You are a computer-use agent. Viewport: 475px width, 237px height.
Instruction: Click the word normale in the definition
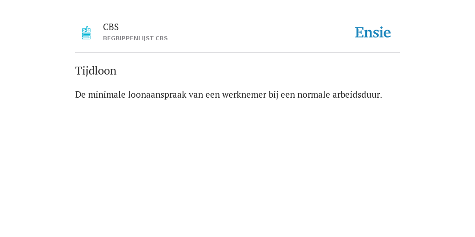(x=314, y=94)
